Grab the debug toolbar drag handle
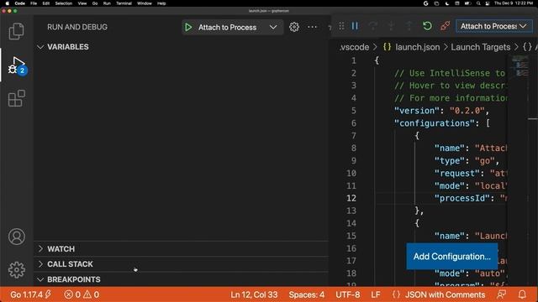 tap(341, 26)
